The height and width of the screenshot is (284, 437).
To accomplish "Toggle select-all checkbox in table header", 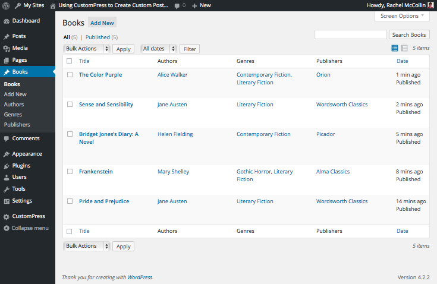I will (x=70, y=61).
